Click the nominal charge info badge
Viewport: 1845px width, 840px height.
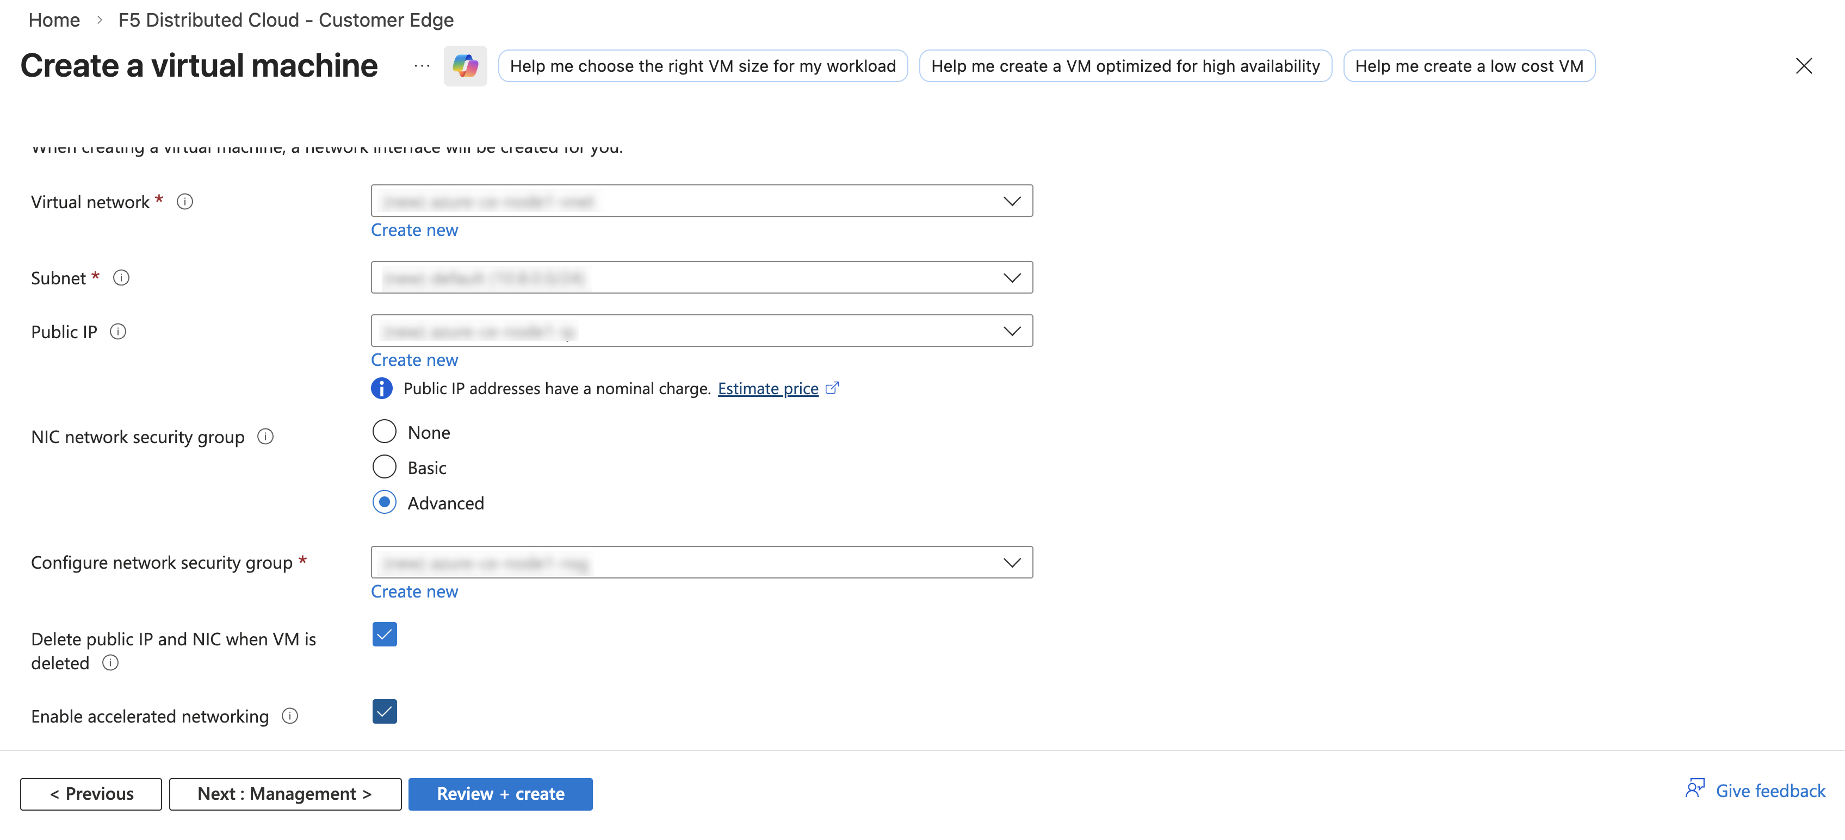pos(382,388)
